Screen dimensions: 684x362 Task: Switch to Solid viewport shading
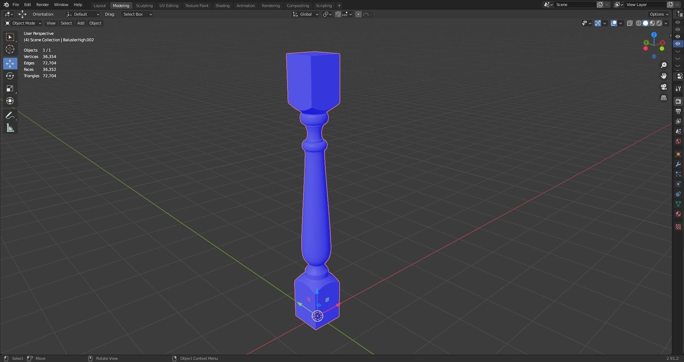coord(646,23)
